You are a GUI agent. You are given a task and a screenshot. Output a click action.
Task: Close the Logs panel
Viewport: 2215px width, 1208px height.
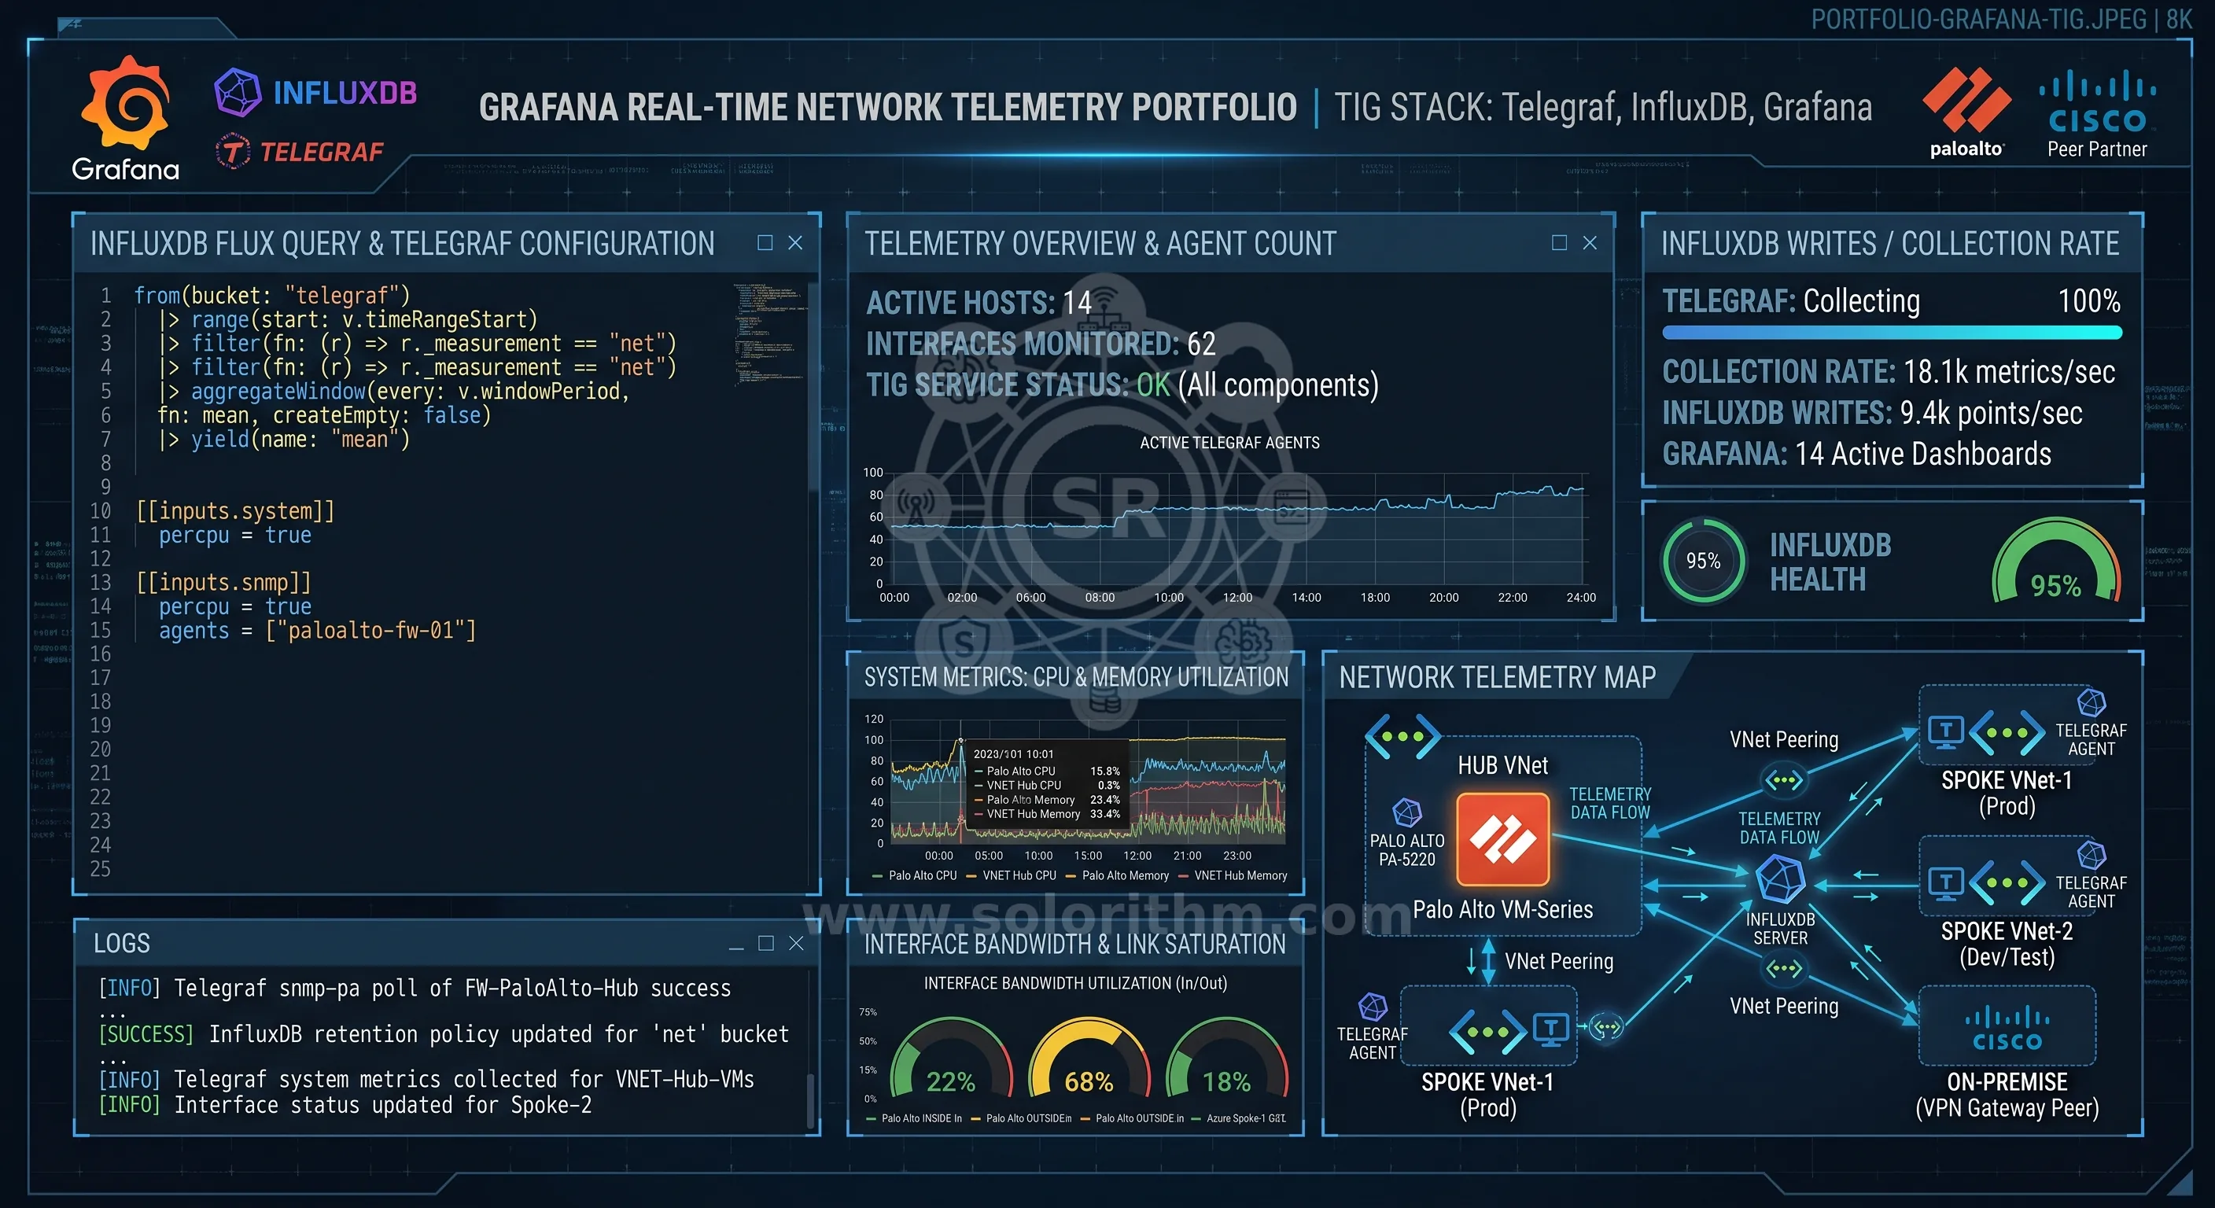point(796,943)
